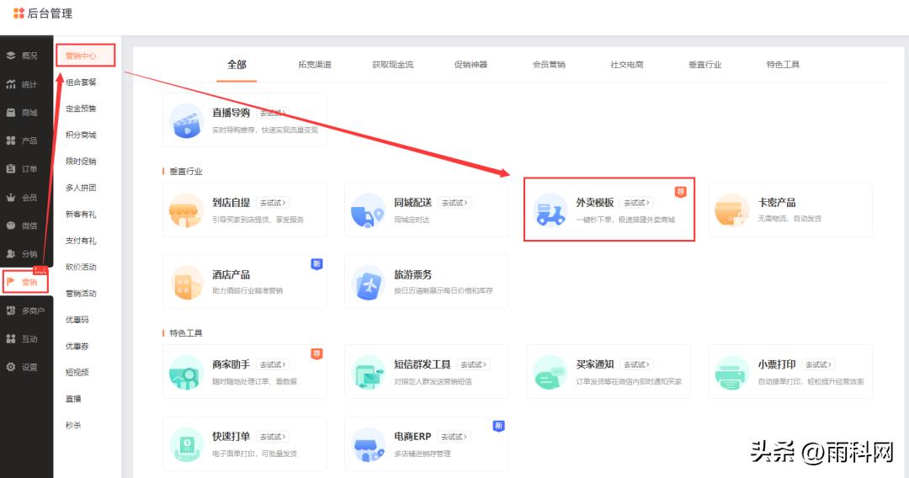Click 去试试 next to 同城配送
Image resolution: width=909 pixels, height=478 pixels.
[454, 203]
